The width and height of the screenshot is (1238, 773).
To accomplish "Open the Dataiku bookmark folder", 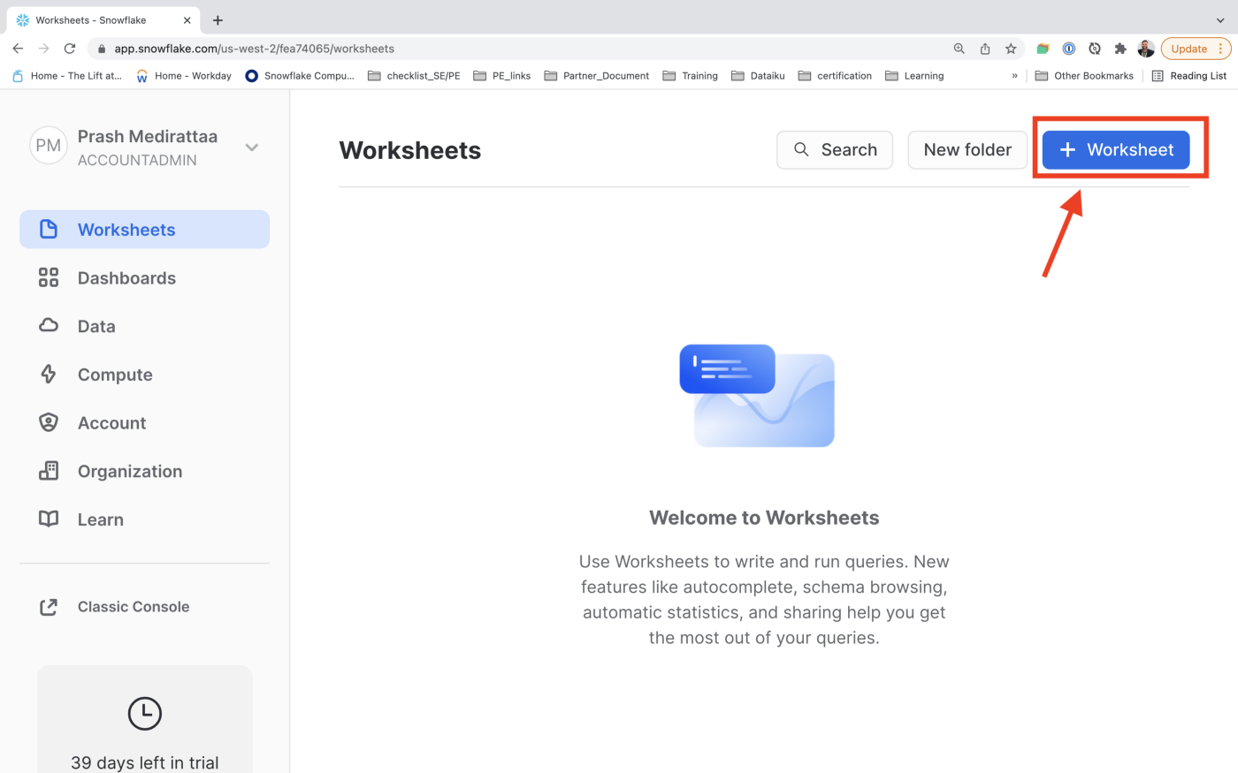I will [x=759, y=76].
